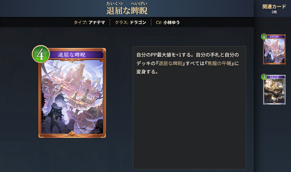
Task: Click the ドラゴン class value
Action: pyautogui.click(x=138, y=22)
